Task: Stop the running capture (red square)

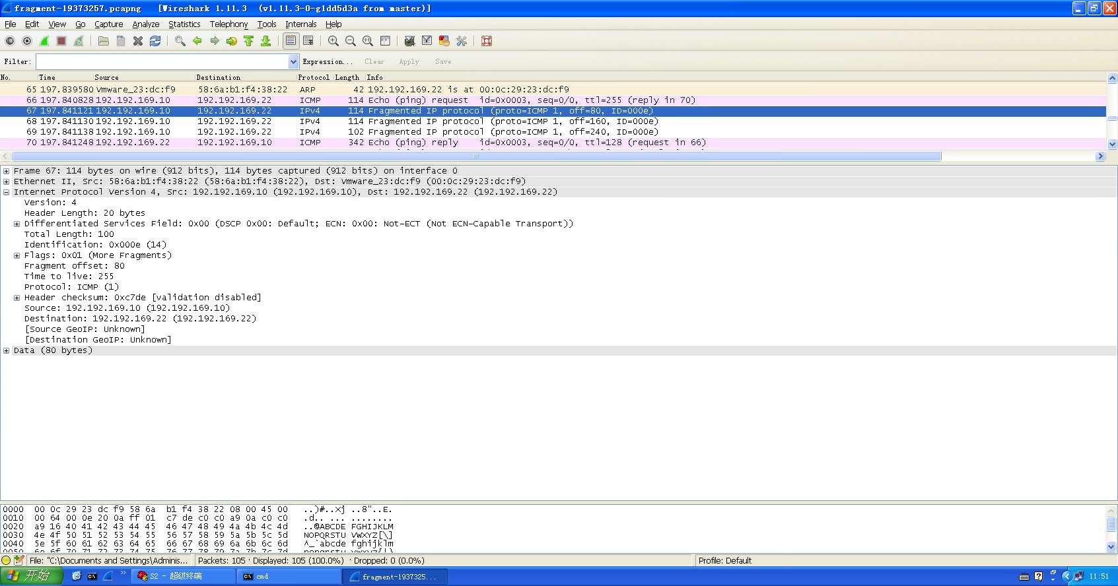Action: pyautogui.click(x=61, y=41)
